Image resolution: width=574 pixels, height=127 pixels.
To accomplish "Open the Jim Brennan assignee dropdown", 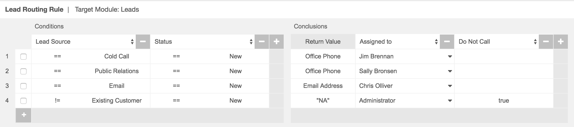I will [450, 56].
